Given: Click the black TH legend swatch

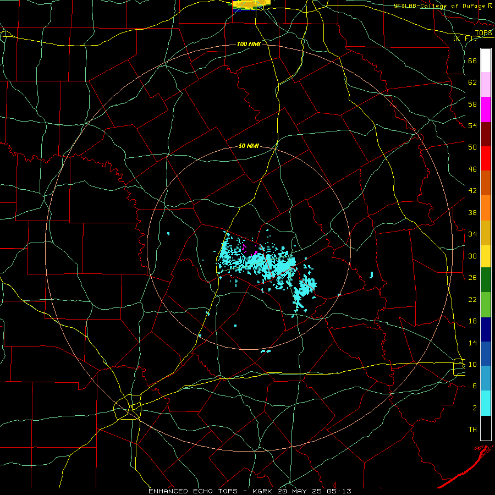Looking at the screenshot, I should point(486,428).
